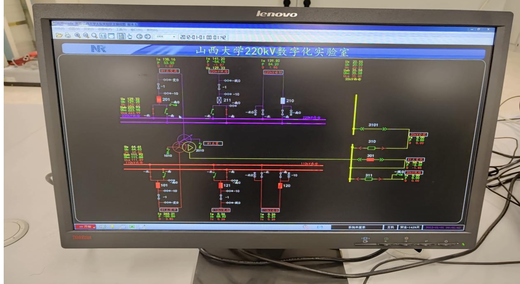Image resolution: width=520 pixels, height=284 pixels.
Task: Click the print toolbar icon
Action: [68, 36]
